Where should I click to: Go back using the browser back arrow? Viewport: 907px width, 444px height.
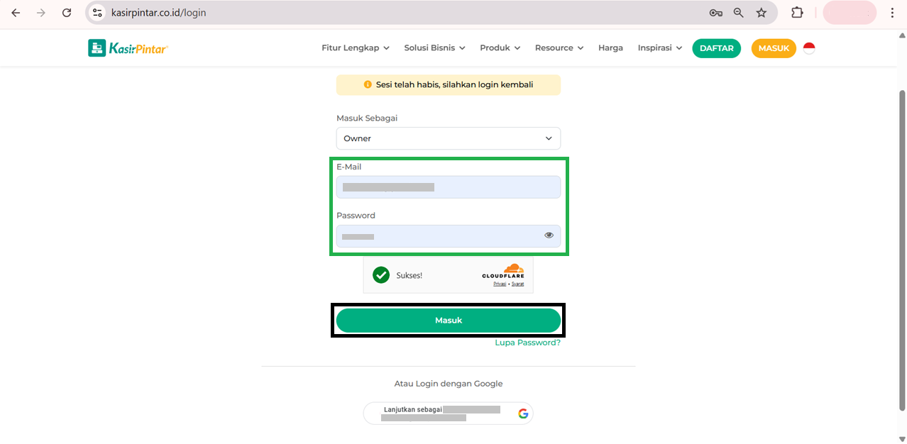(16, 13)
